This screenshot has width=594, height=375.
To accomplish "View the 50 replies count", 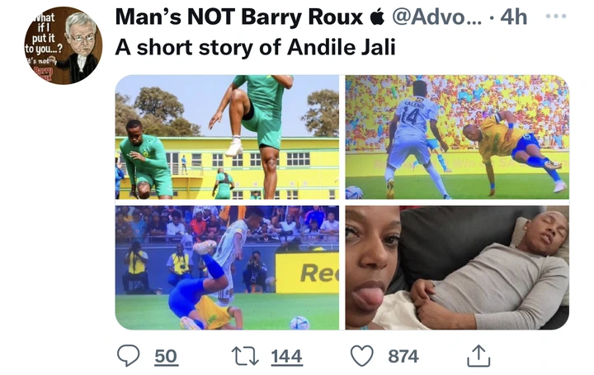I will 166,357.
